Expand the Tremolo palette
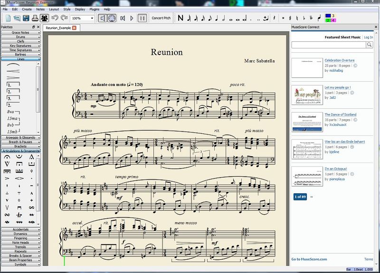Viewport: 380px width, 273px height. [20, 247]
